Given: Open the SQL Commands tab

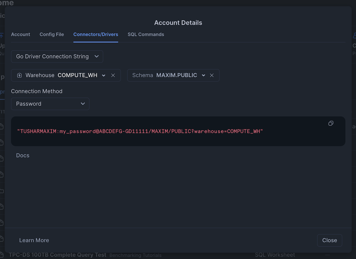Looking at the screenshot, I should (x=146, y=34).
